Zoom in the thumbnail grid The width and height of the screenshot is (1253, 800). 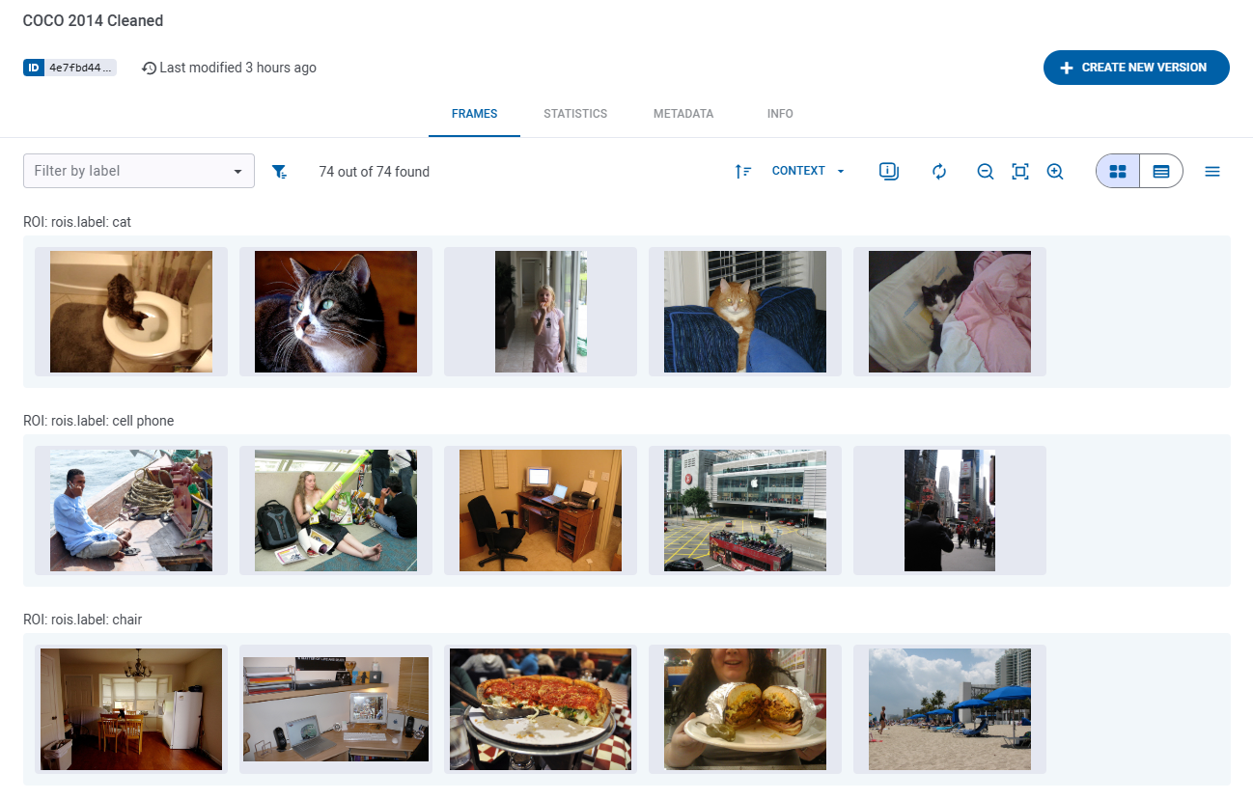pos(1055,171)
